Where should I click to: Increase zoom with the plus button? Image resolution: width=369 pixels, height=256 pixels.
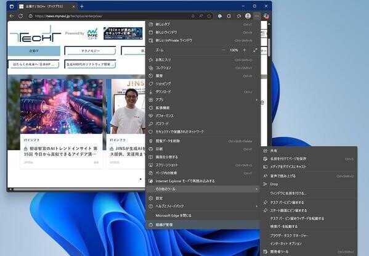[x=245, y=50]
